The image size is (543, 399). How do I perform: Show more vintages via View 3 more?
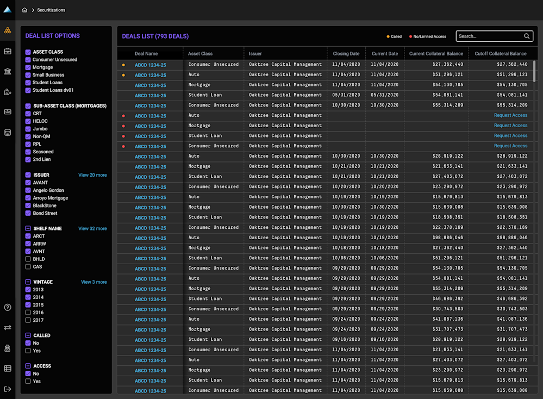coord(93,282)
